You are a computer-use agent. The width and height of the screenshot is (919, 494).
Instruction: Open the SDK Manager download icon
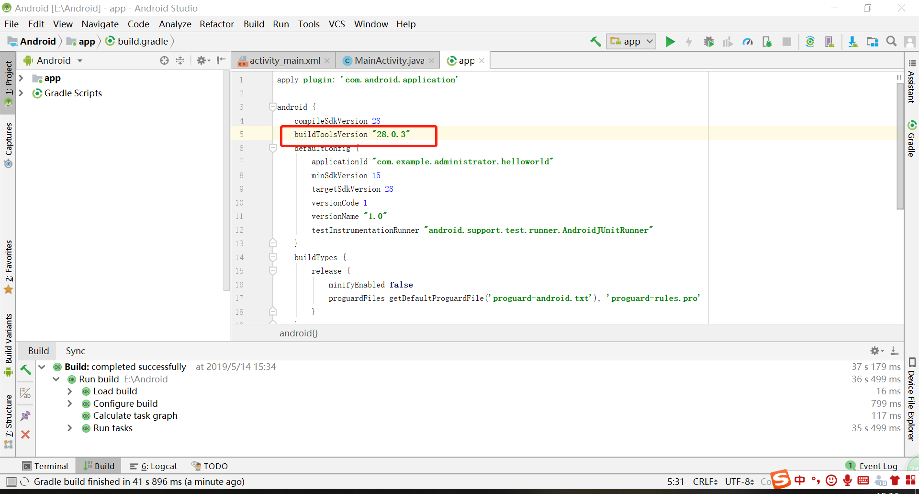[852, 42]
